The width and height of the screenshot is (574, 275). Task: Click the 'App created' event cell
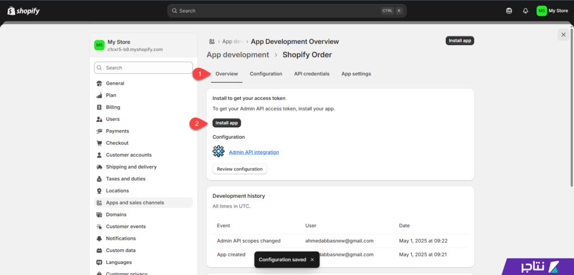point(231,254)
